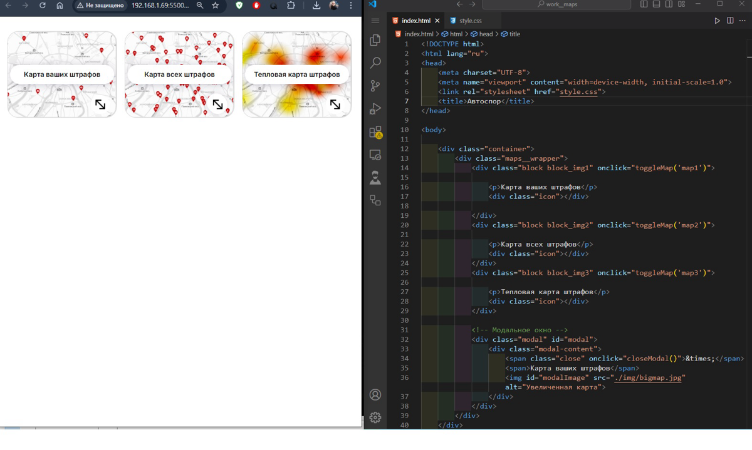Screen dimensions: 752x450
Task: Open the browser three-dot menu
Action: (x=351, y=6)
